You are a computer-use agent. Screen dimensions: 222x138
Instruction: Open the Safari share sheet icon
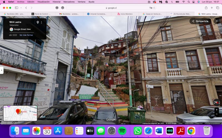click(x=206, y=8)
